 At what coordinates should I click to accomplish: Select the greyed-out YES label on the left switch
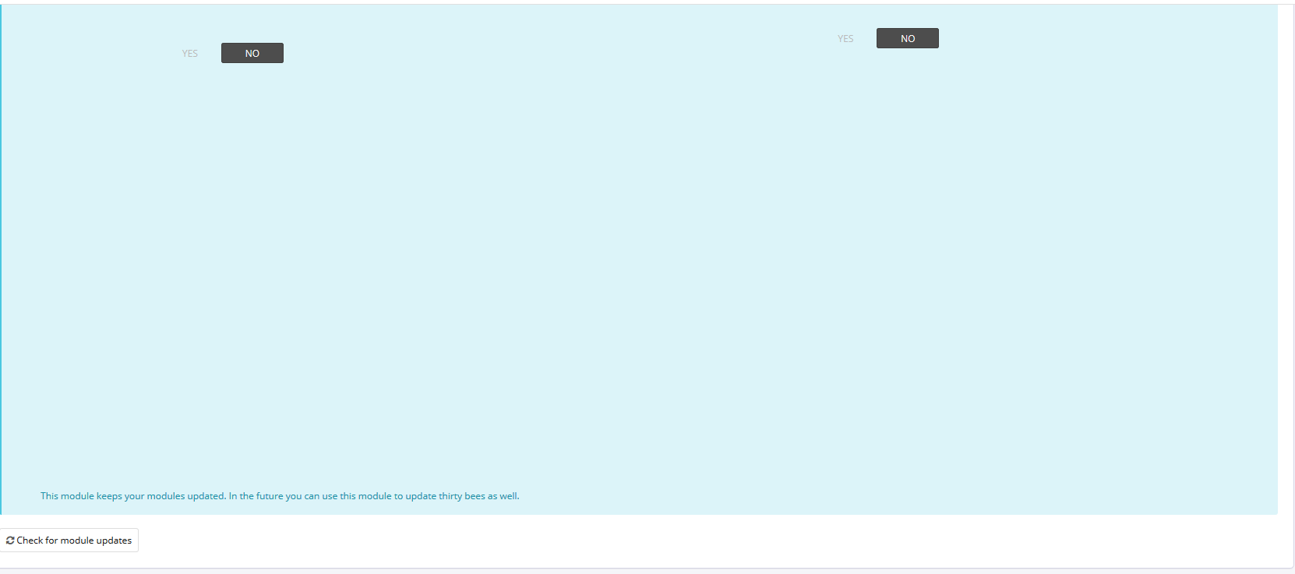190,54
